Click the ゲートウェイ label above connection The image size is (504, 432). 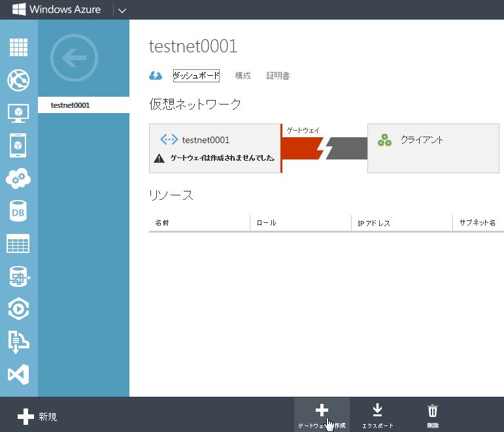303,130
